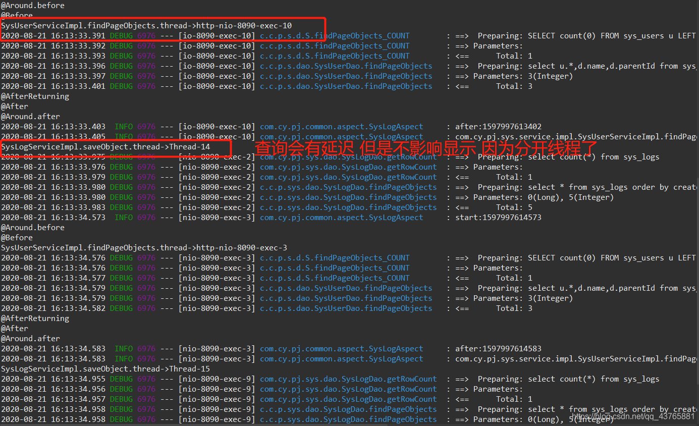
Task: Click thread name [nio-8090-exec-3] in 16:13:34.573 row
Action: pyautogui.click(x=217, y=218)
